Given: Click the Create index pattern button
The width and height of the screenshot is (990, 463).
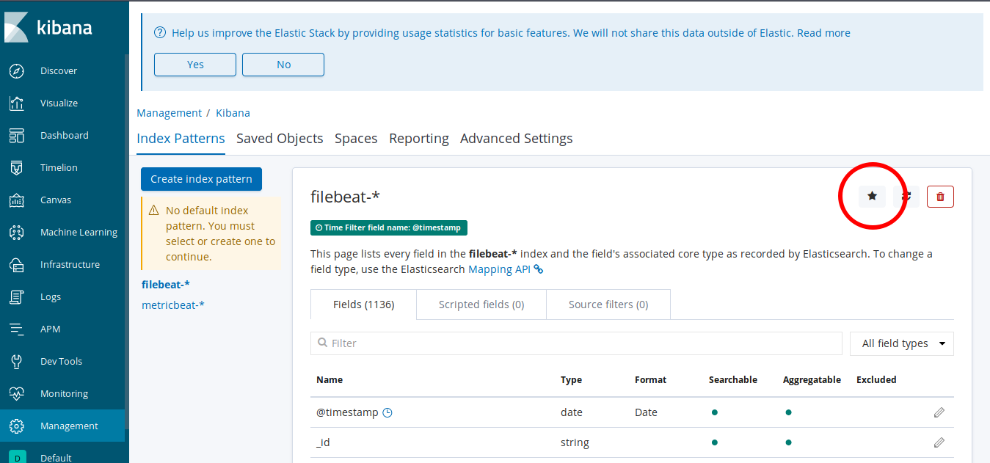Looking at the screenshot, I should tap(201, 179).
